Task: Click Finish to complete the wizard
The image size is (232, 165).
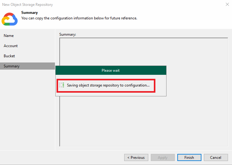Action: click(x=189, y=158)
